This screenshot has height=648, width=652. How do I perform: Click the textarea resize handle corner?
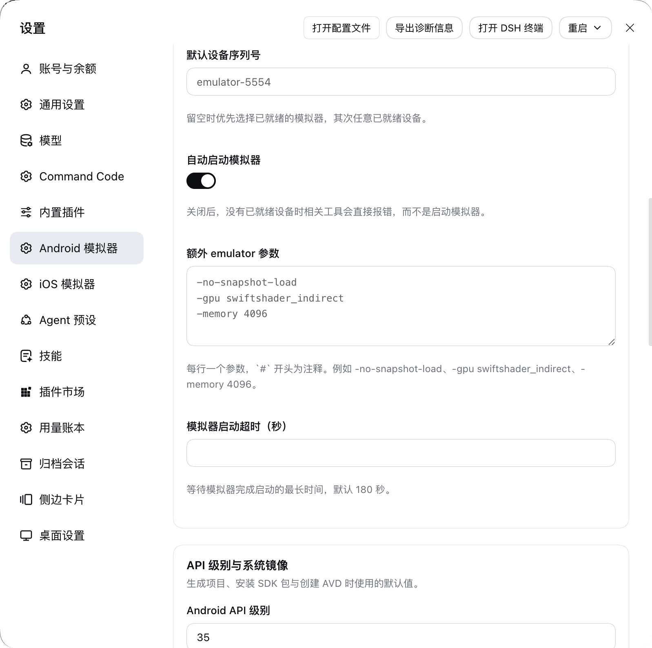[x=611, y=342]
